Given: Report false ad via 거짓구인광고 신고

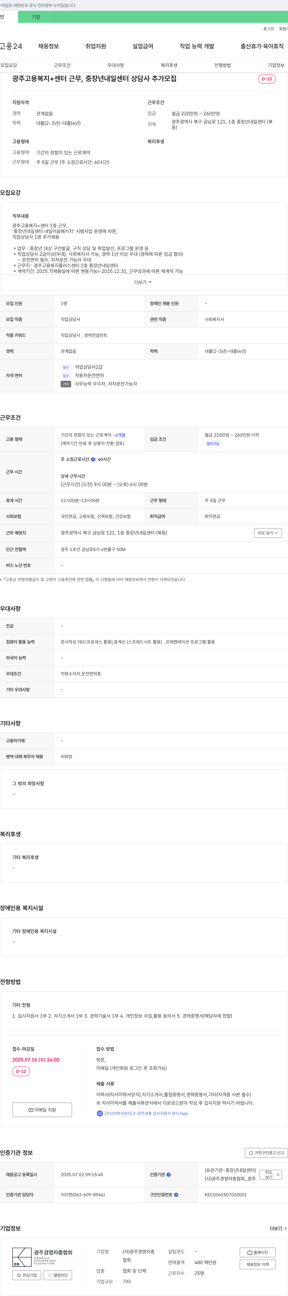Looking at the screenshot, I should (x=266, y=1152).
